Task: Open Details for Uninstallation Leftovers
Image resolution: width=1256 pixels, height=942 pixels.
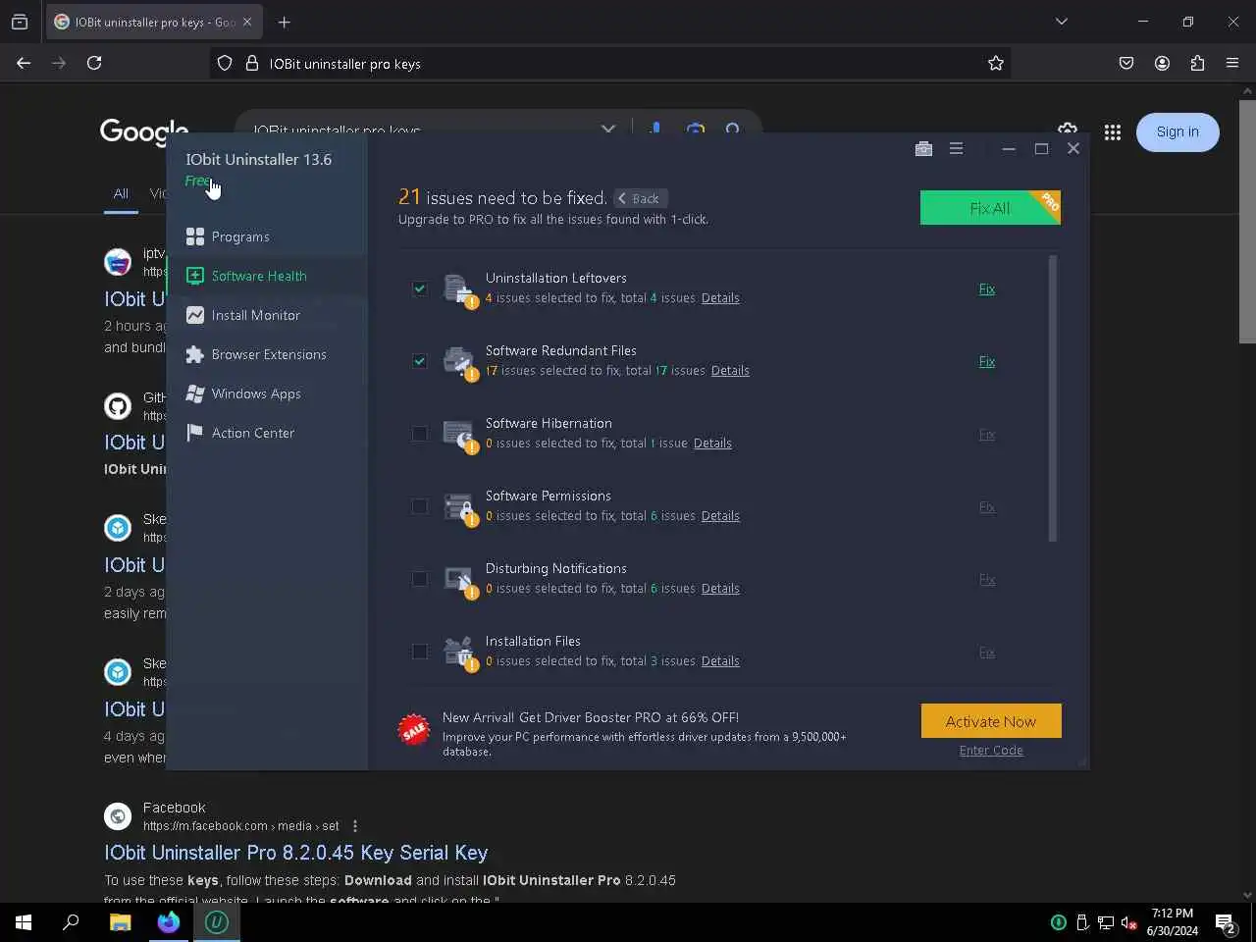Action: click(720, 298)
